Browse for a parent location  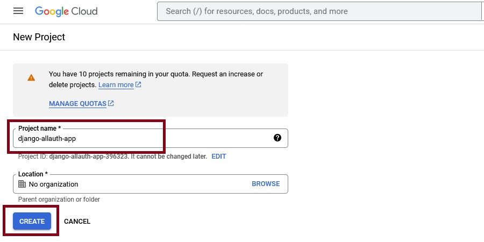(266, 184)
